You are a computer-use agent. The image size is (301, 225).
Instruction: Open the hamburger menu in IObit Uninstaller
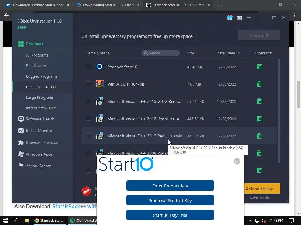249,18
